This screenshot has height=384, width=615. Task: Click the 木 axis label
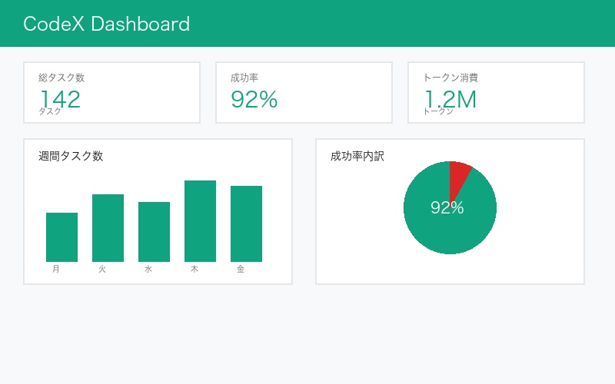[x=194, y=270]
